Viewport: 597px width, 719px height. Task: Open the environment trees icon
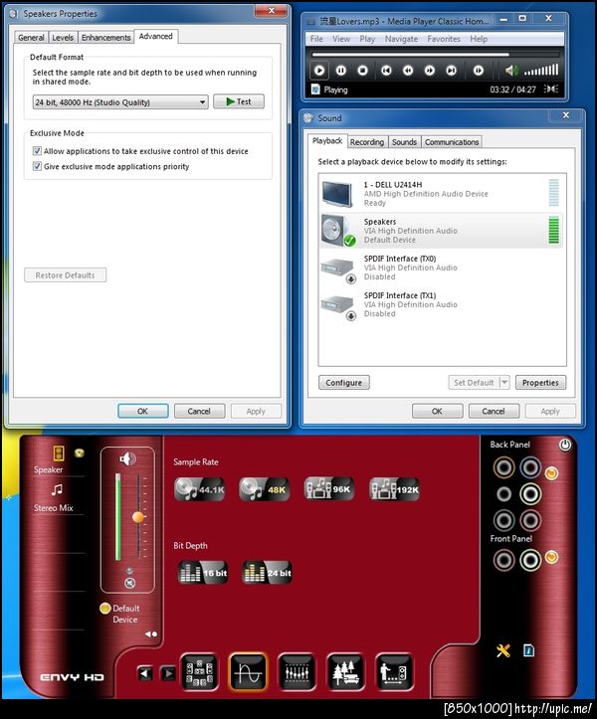(x=345, y=672)
